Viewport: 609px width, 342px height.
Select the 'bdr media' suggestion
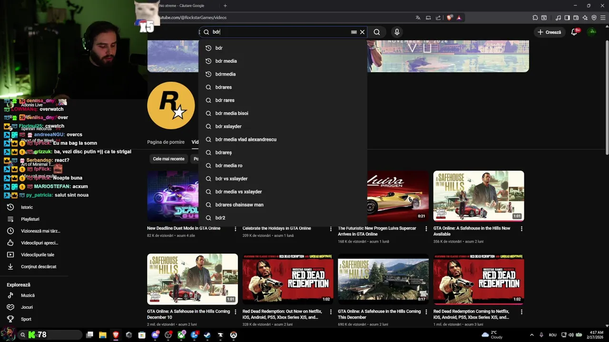point(283,61)
